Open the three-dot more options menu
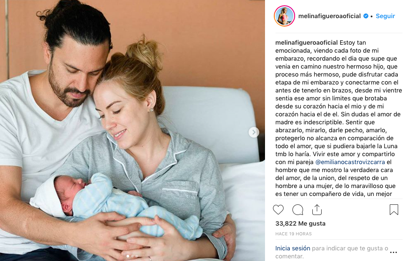 pyautogui.click(x=393, y=252)
